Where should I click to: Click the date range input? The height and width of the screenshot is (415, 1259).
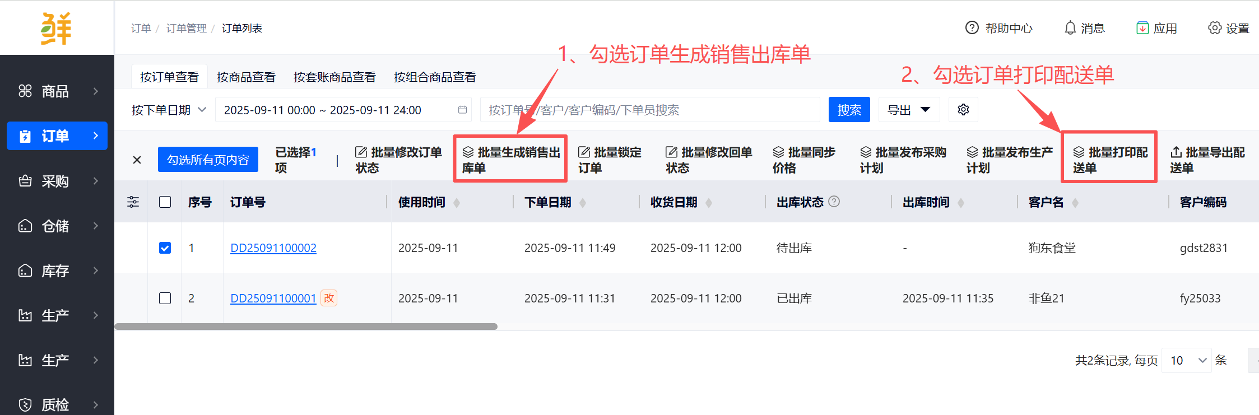tap(343, 109)
